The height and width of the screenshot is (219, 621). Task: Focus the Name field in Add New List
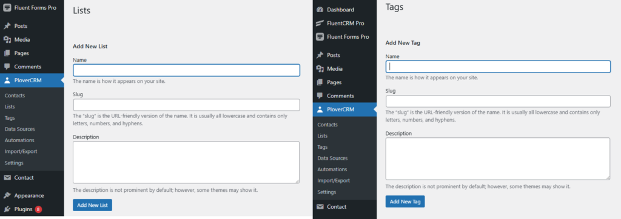click(187, 70)
